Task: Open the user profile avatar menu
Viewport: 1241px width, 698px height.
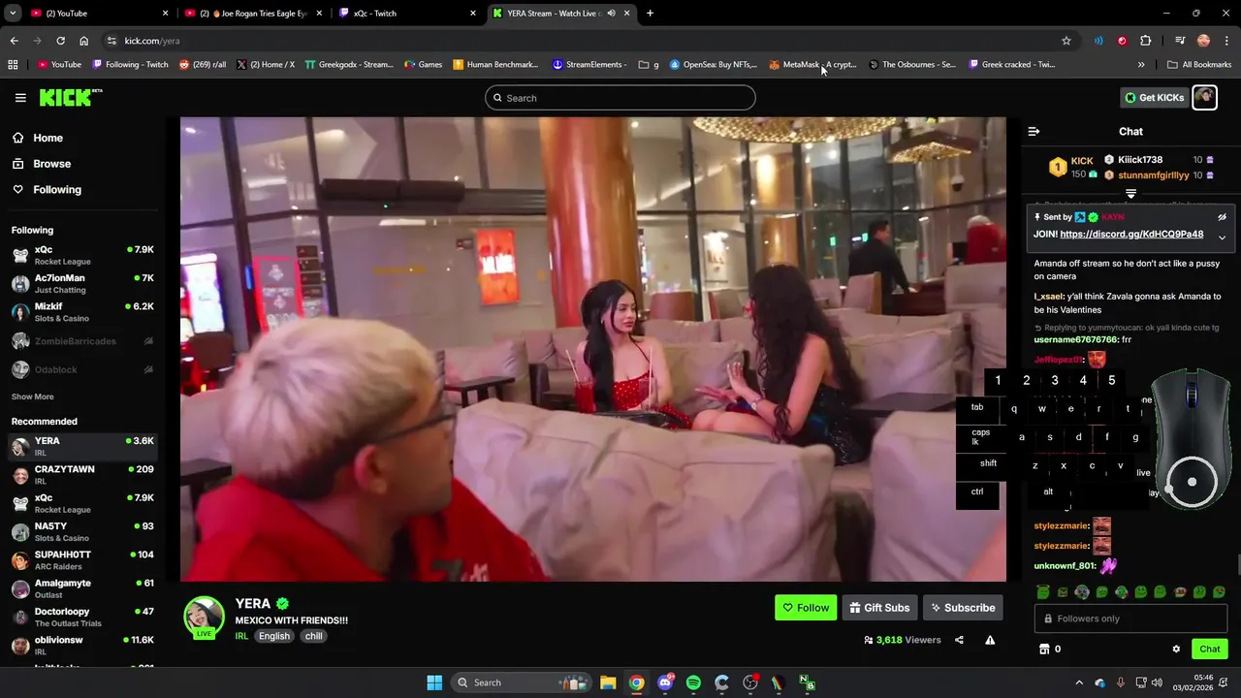Action: click(1204, 98)
